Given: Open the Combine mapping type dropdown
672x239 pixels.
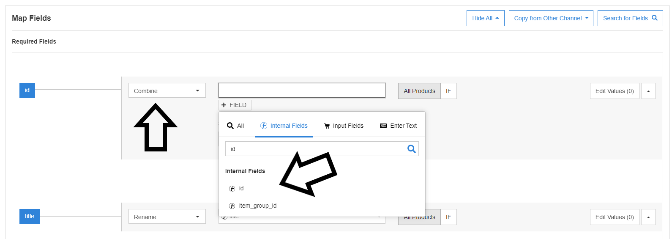Looking at the screenshot, I should pos(167,91).
